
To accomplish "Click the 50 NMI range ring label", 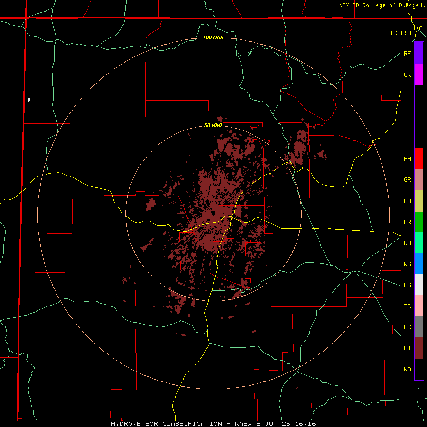I will [213, 126].
